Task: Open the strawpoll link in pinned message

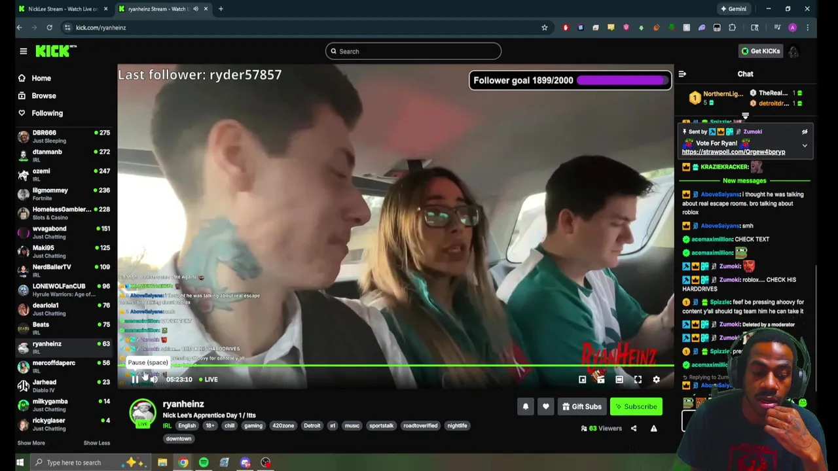Action: [x=733, y=152]
